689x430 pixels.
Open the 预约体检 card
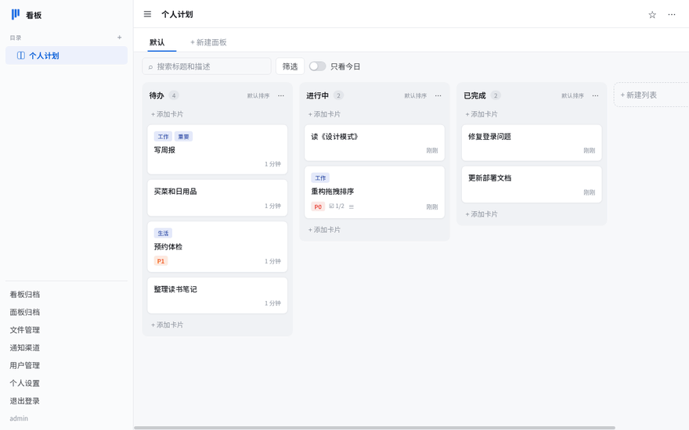coord(218,246)
